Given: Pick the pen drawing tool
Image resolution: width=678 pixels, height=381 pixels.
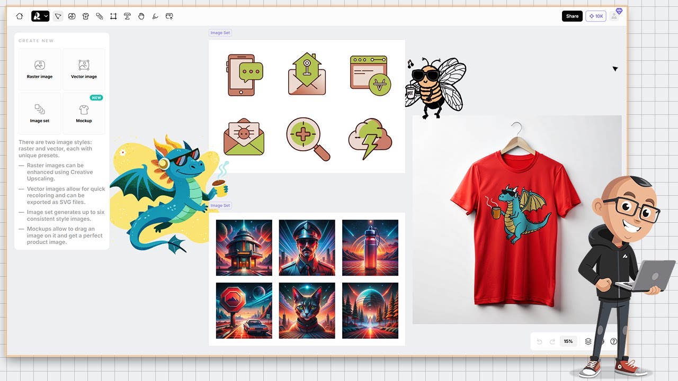Looking at the screenshot, I should click(x=155, y=16).
